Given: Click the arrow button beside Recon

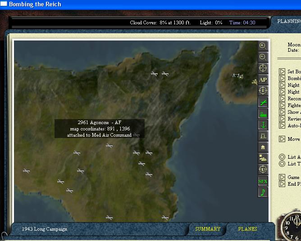Looking at the screenshot, I should tap(282, 98).
